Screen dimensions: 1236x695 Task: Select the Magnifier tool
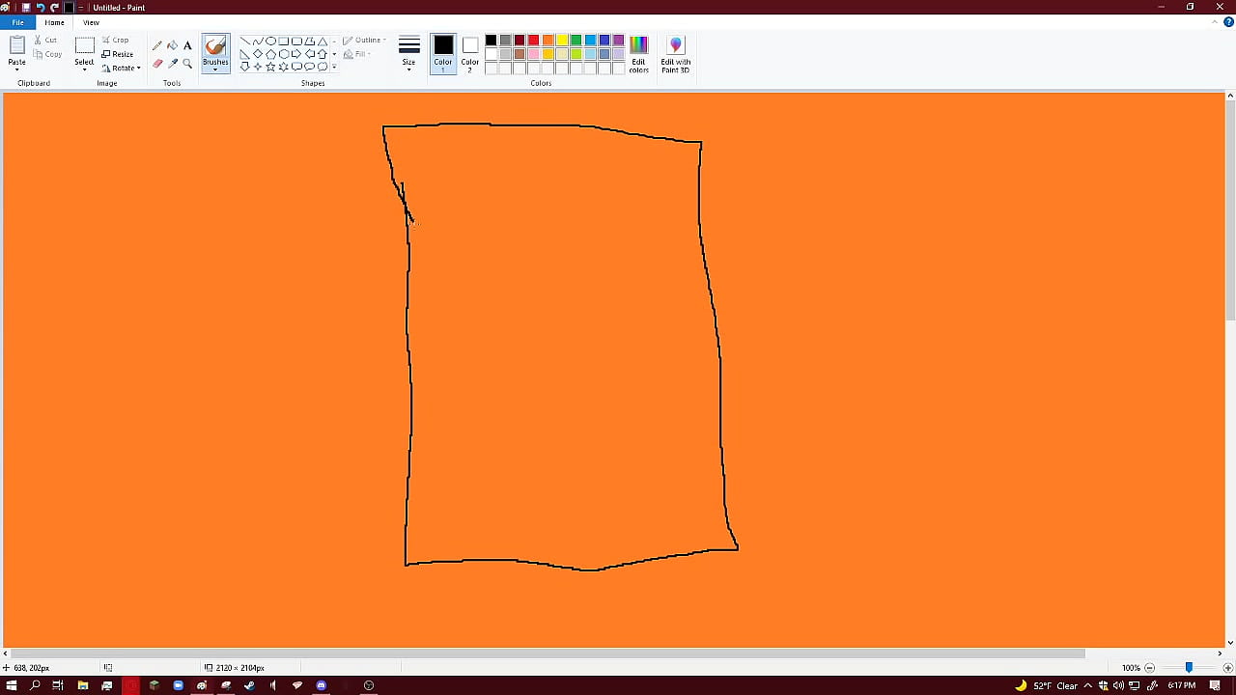point(187,64)
